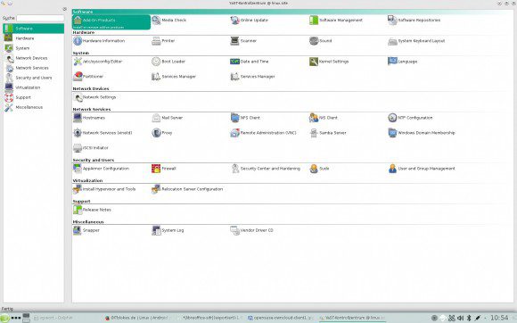Image resolution: width=517 pixels, height=323 pixels.
Task: Click the YaST Kontrollzentrum taskbar entry
Action: (x=352, y=318)
